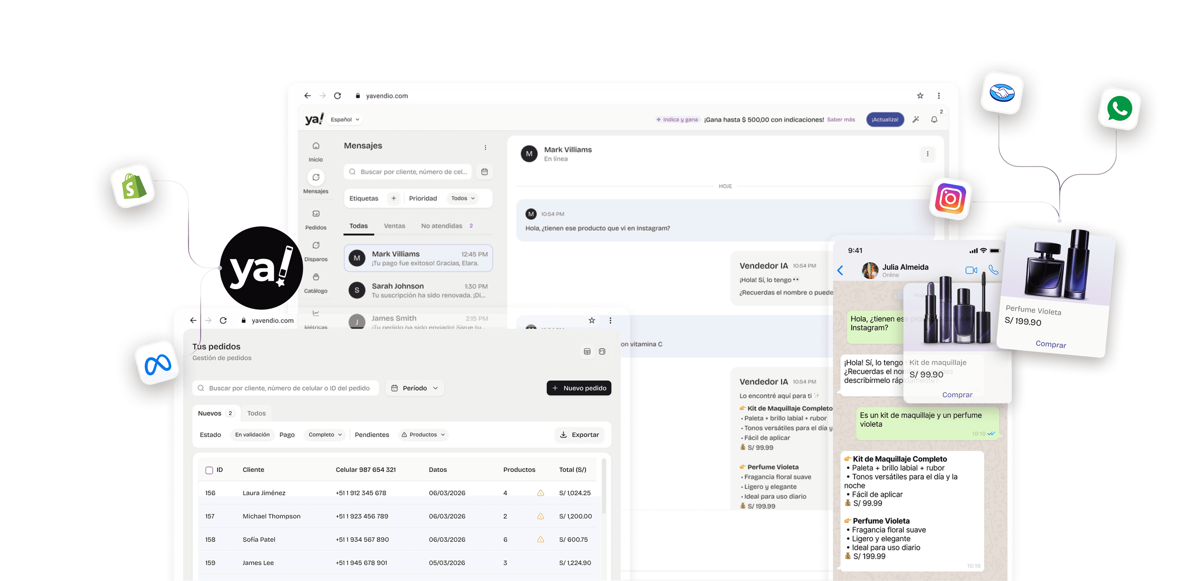Reload the back browser window page
The width and height of the screenshot is (1199, 581).
click(x=338, y=96)
